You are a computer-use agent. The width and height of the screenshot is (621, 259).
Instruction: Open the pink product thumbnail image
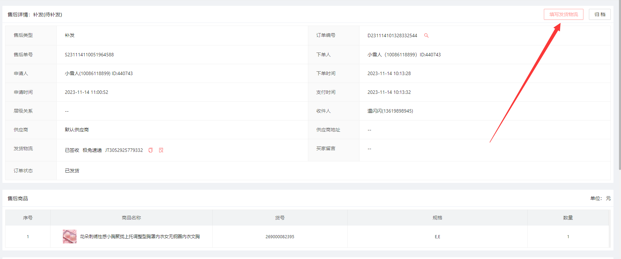70,236
